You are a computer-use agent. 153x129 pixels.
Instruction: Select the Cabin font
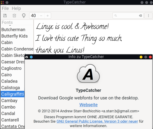coord(17,43)
